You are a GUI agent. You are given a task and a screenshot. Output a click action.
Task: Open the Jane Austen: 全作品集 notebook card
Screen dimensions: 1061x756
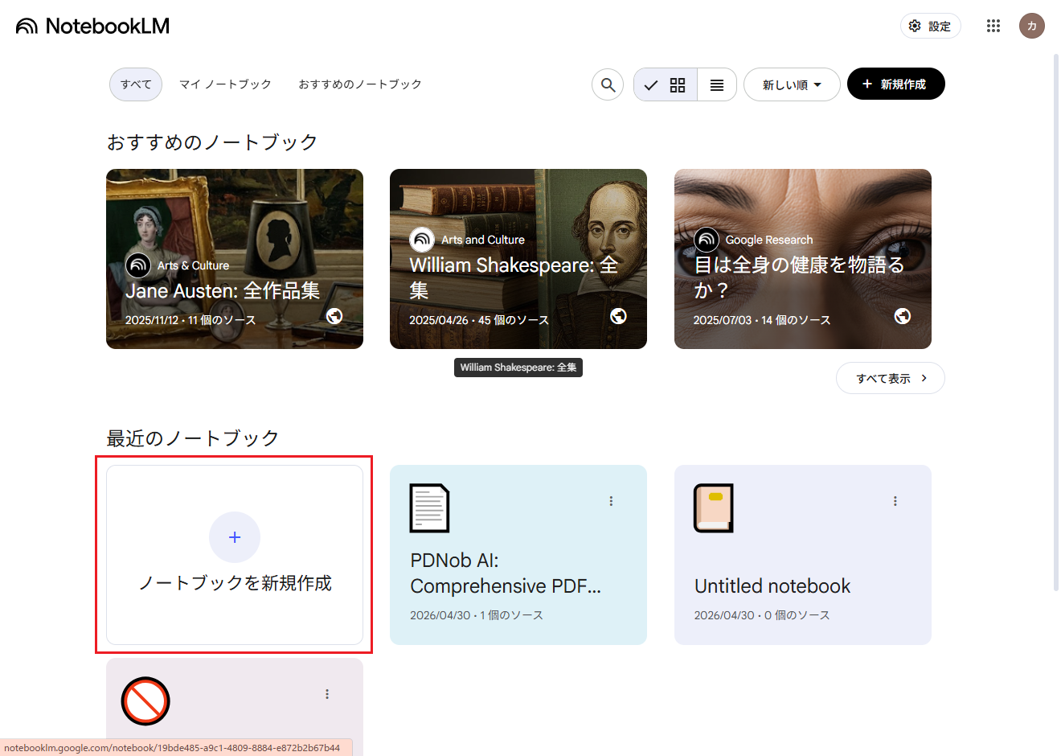click(235, 259)
